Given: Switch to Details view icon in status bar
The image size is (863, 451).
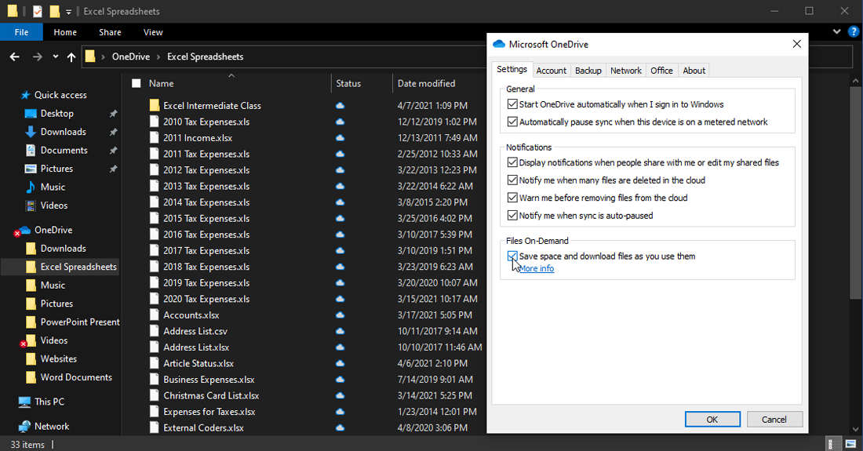Looking at the screenshot, I should (x=834, y=444).
